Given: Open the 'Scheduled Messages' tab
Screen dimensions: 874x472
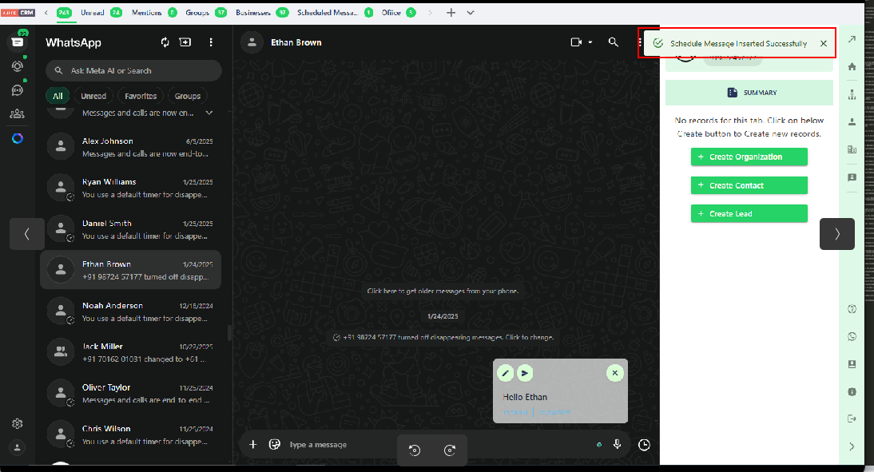Looking at the screenshot, I should pyautogui.click(x=327, y=13).
